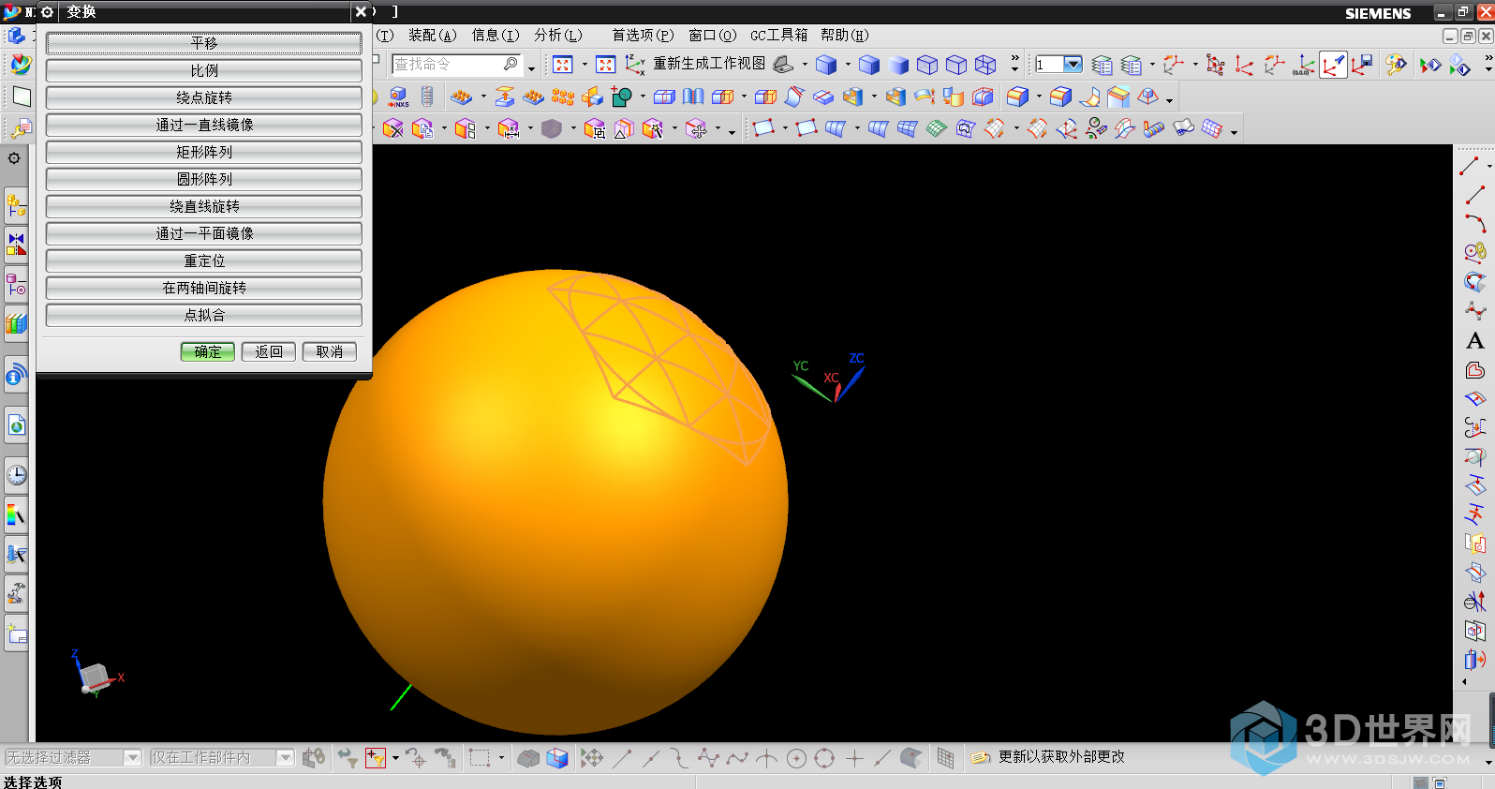Open the work layer number combo box
The width and height of the screenshot is (1495, 789).
1058,65
